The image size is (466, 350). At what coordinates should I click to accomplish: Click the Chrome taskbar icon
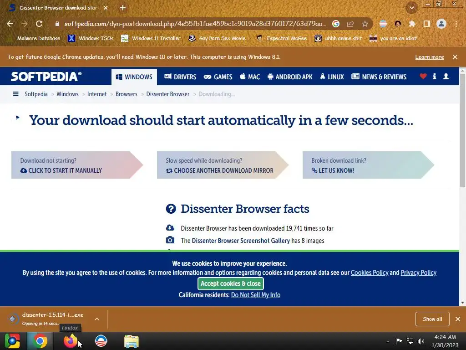[40, 341]
